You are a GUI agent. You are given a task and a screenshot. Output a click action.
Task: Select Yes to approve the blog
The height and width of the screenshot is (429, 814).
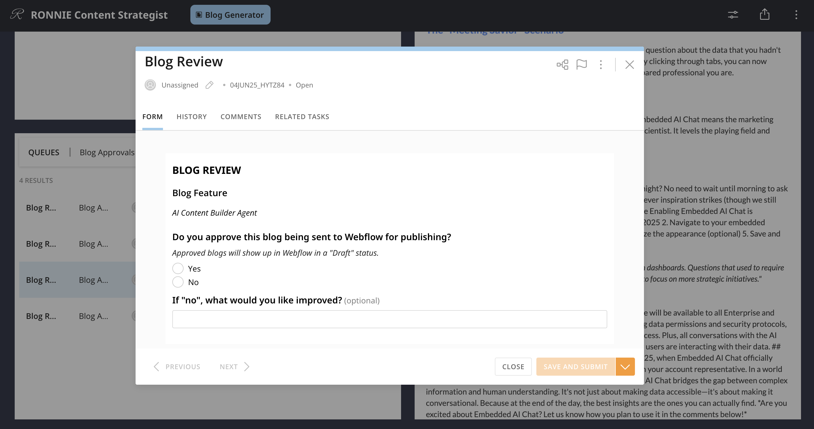coord(178,268)
